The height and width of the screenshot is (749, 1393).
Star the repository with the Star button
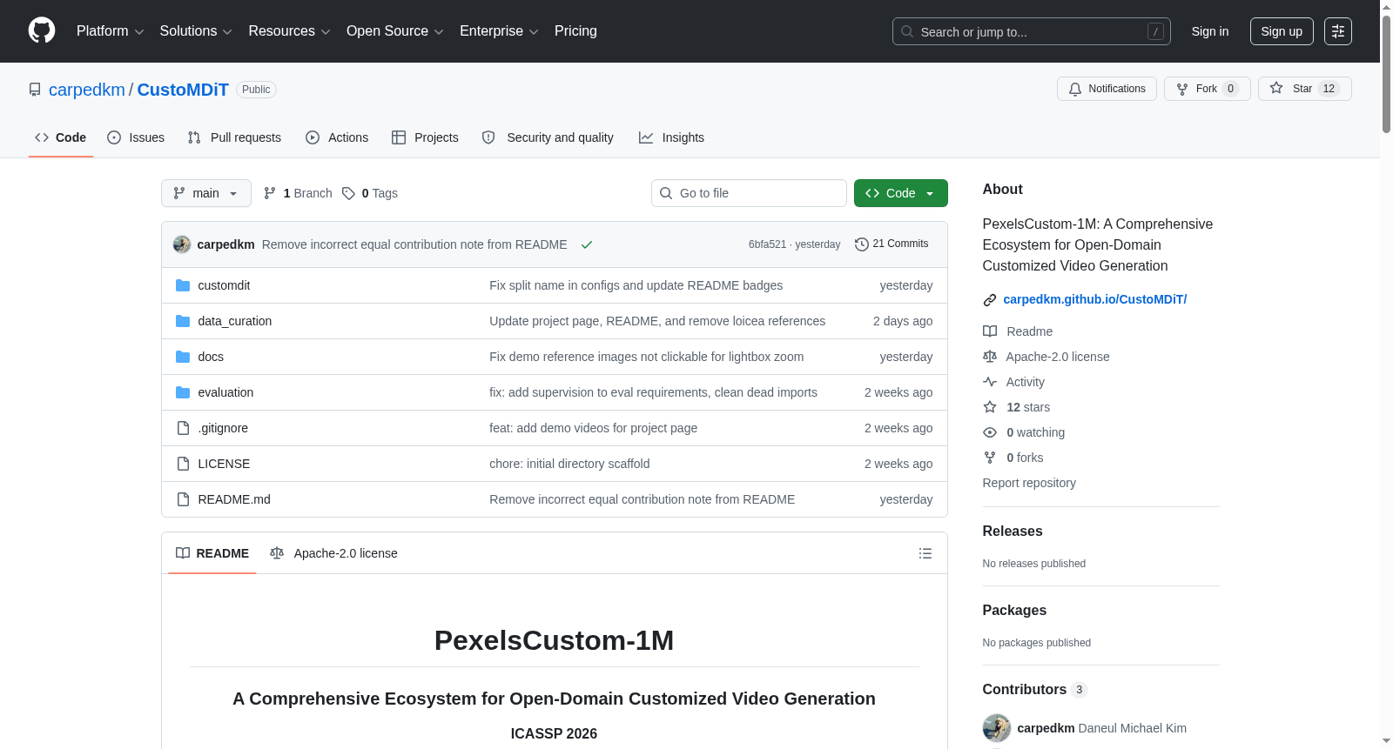tap(1305, 89)
